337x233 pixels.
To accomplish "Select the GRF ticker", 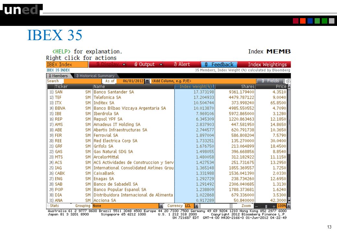I will tap(58, 146).
